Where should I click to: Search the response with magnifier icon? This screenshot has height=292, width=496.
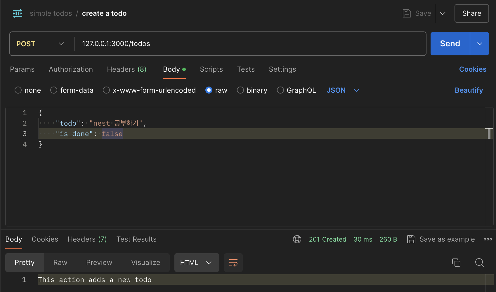pyautogui.click(x=480, y=263)
